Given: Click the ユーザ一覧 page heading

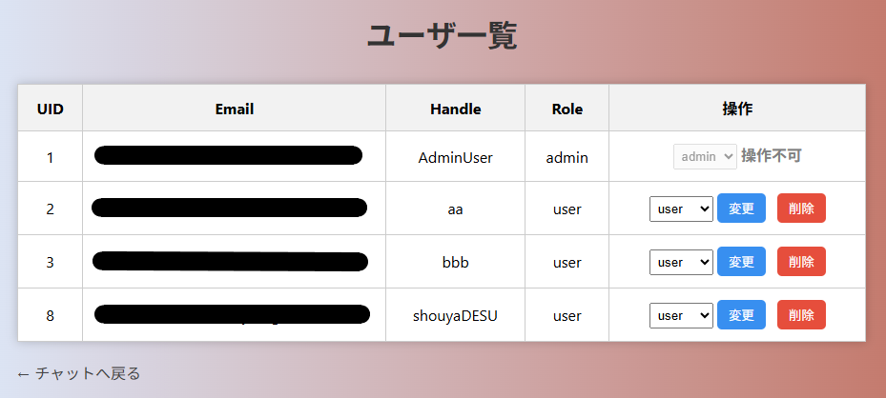Looking at the screenshot, I should 443,36.
